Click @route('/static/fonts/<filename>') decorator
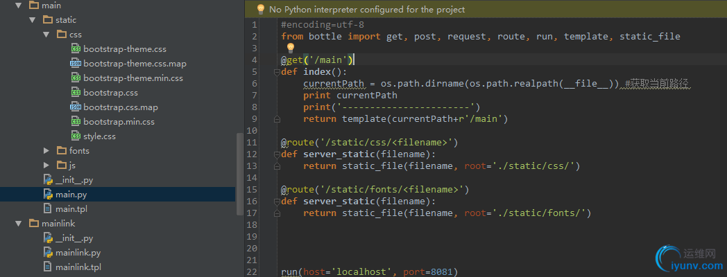Image resolution: width=727 pixels, height=277 pixels. pyautogui.click(x=375, y=190)
